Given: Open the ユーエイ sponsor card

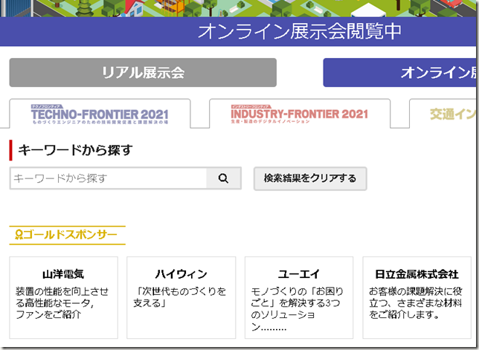Looking at the screenshot, I should pos(299,297).
